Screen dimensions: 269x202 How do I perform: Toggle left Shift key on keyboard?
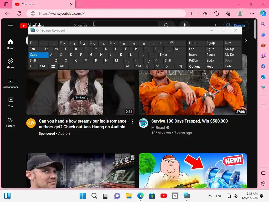click(x=41, y=60)
